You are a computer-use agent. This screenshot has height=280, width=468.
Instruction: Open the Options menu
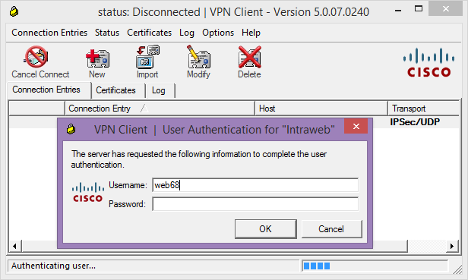click(218, 33)
